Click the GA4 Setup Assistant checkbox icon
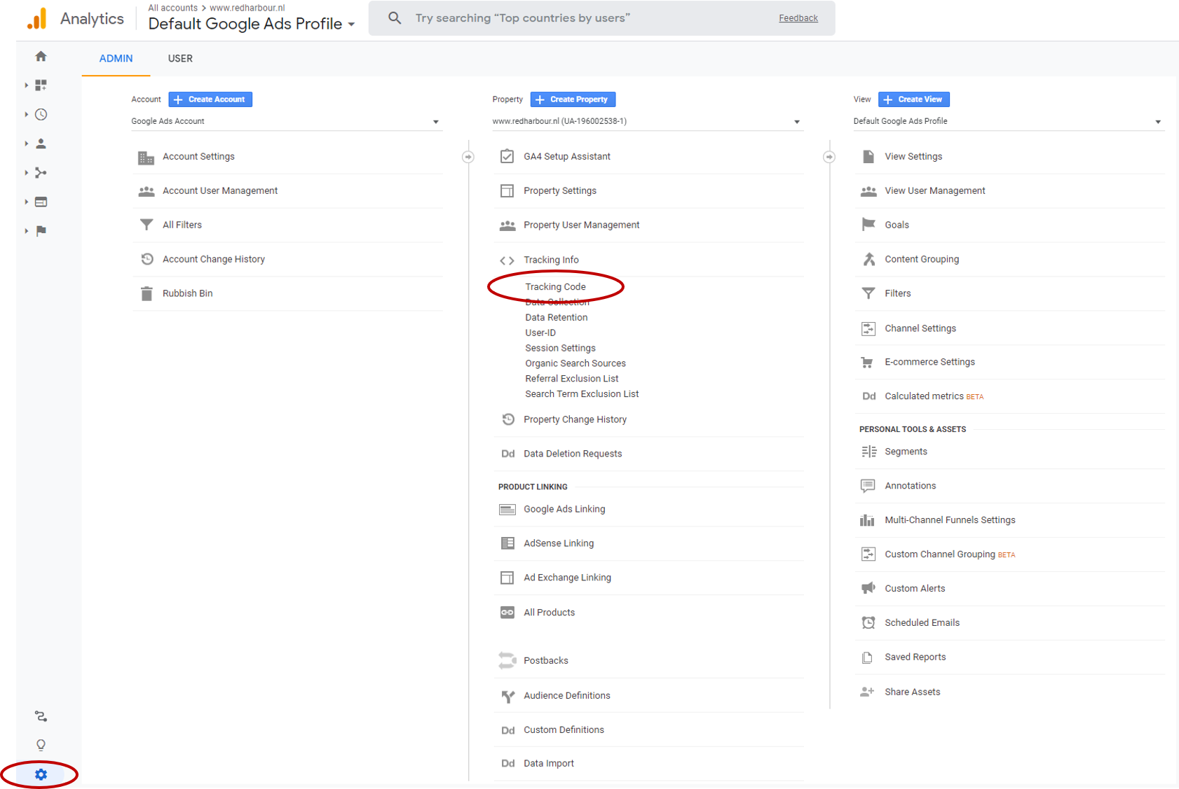 507,156
